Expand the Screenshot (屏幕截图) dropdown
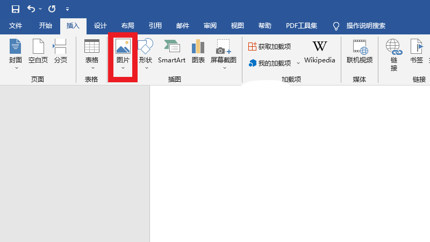Viewport: 430px width, 242px height. tap(224, 68)
